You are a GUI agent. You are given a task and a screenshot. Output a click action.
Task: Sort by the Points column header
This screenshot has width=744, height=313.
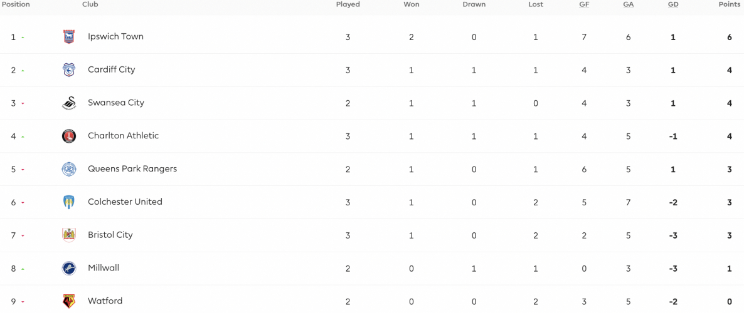pos(730,5)
